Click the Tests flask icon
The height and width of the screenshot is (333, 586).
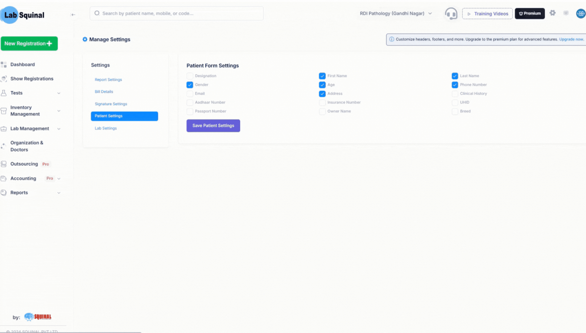[4, 93]
